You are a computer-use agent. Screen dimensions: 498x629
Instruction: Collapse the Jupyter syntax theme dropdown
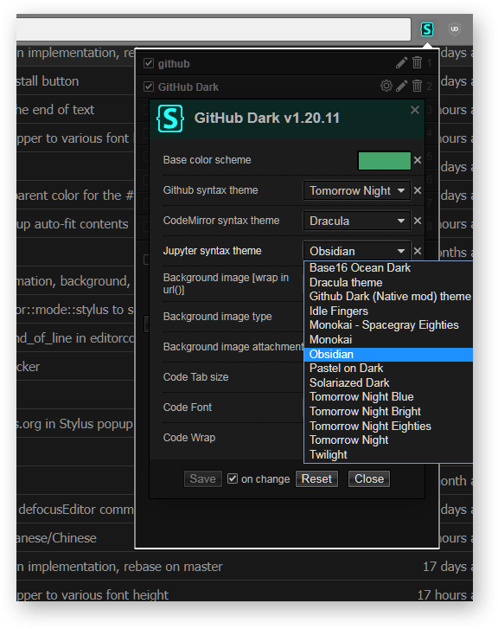(357, 251)
